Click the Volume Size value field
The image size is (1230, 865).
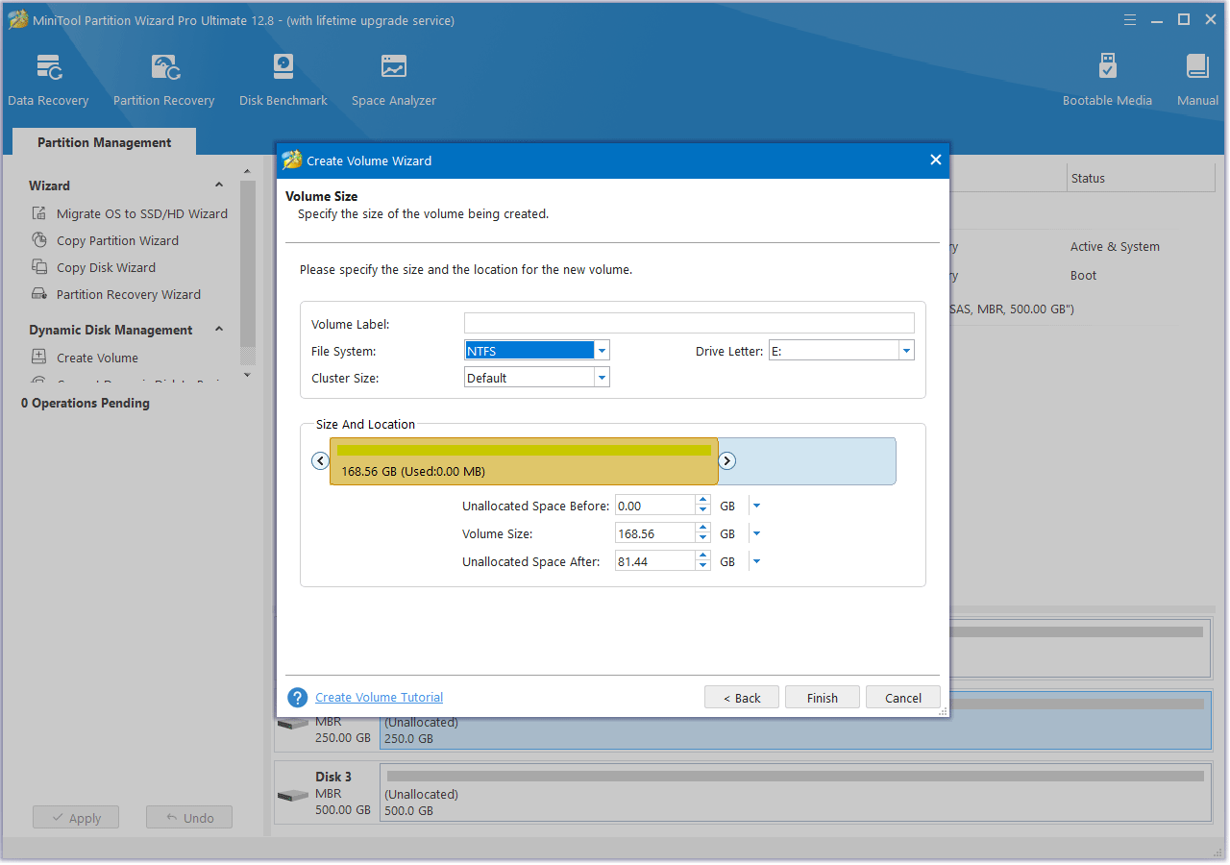655,533
